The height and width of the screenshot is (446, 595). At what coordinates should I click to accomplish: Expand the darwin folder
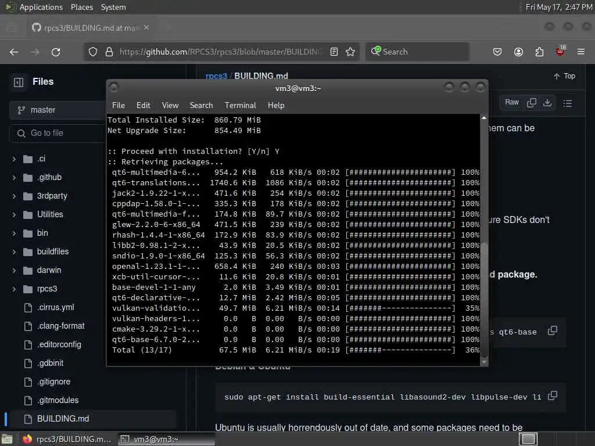[14, 271]
